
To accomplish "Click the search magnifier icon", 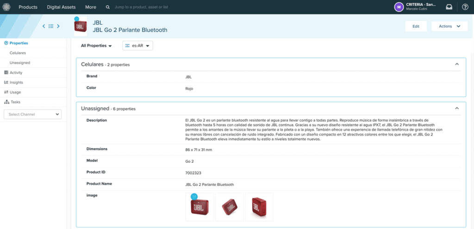I will 108,7.
